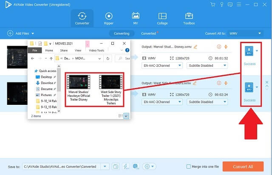This screenshot has width=272, height=175.
Task: Toggle the lightning acceleration icon
Action: click(x=125, y=167)
